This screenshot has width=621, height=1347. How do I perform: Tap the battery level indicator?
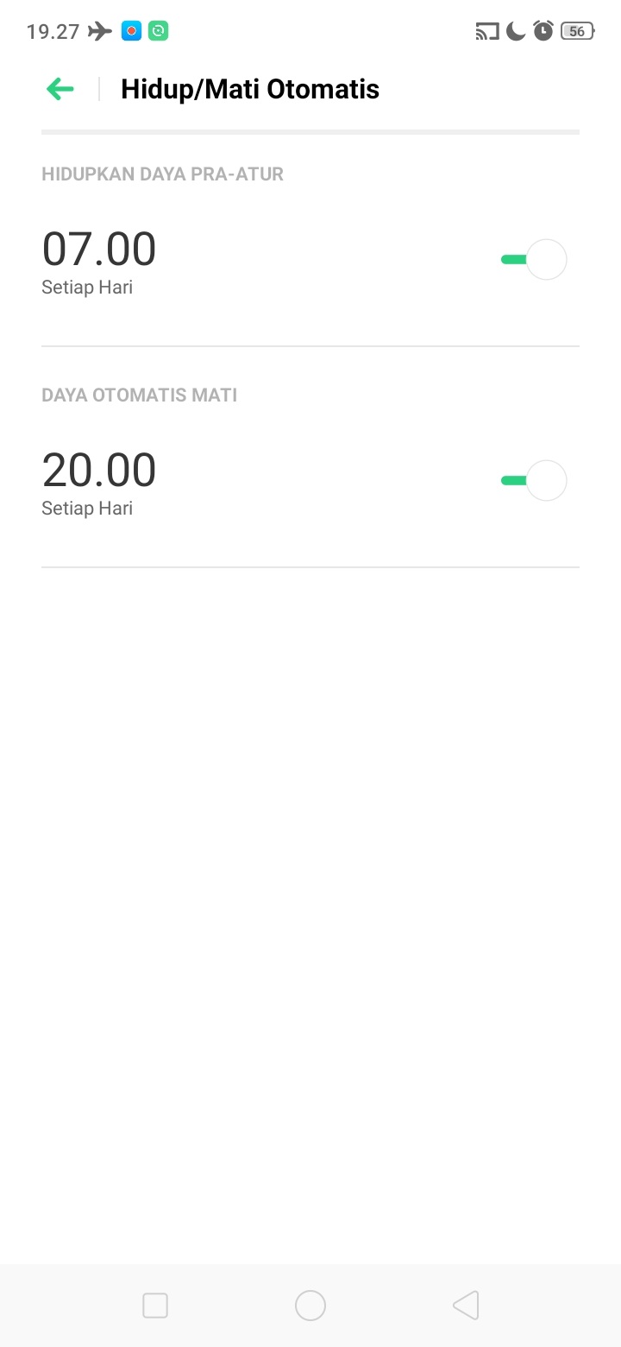pos(578,32)
